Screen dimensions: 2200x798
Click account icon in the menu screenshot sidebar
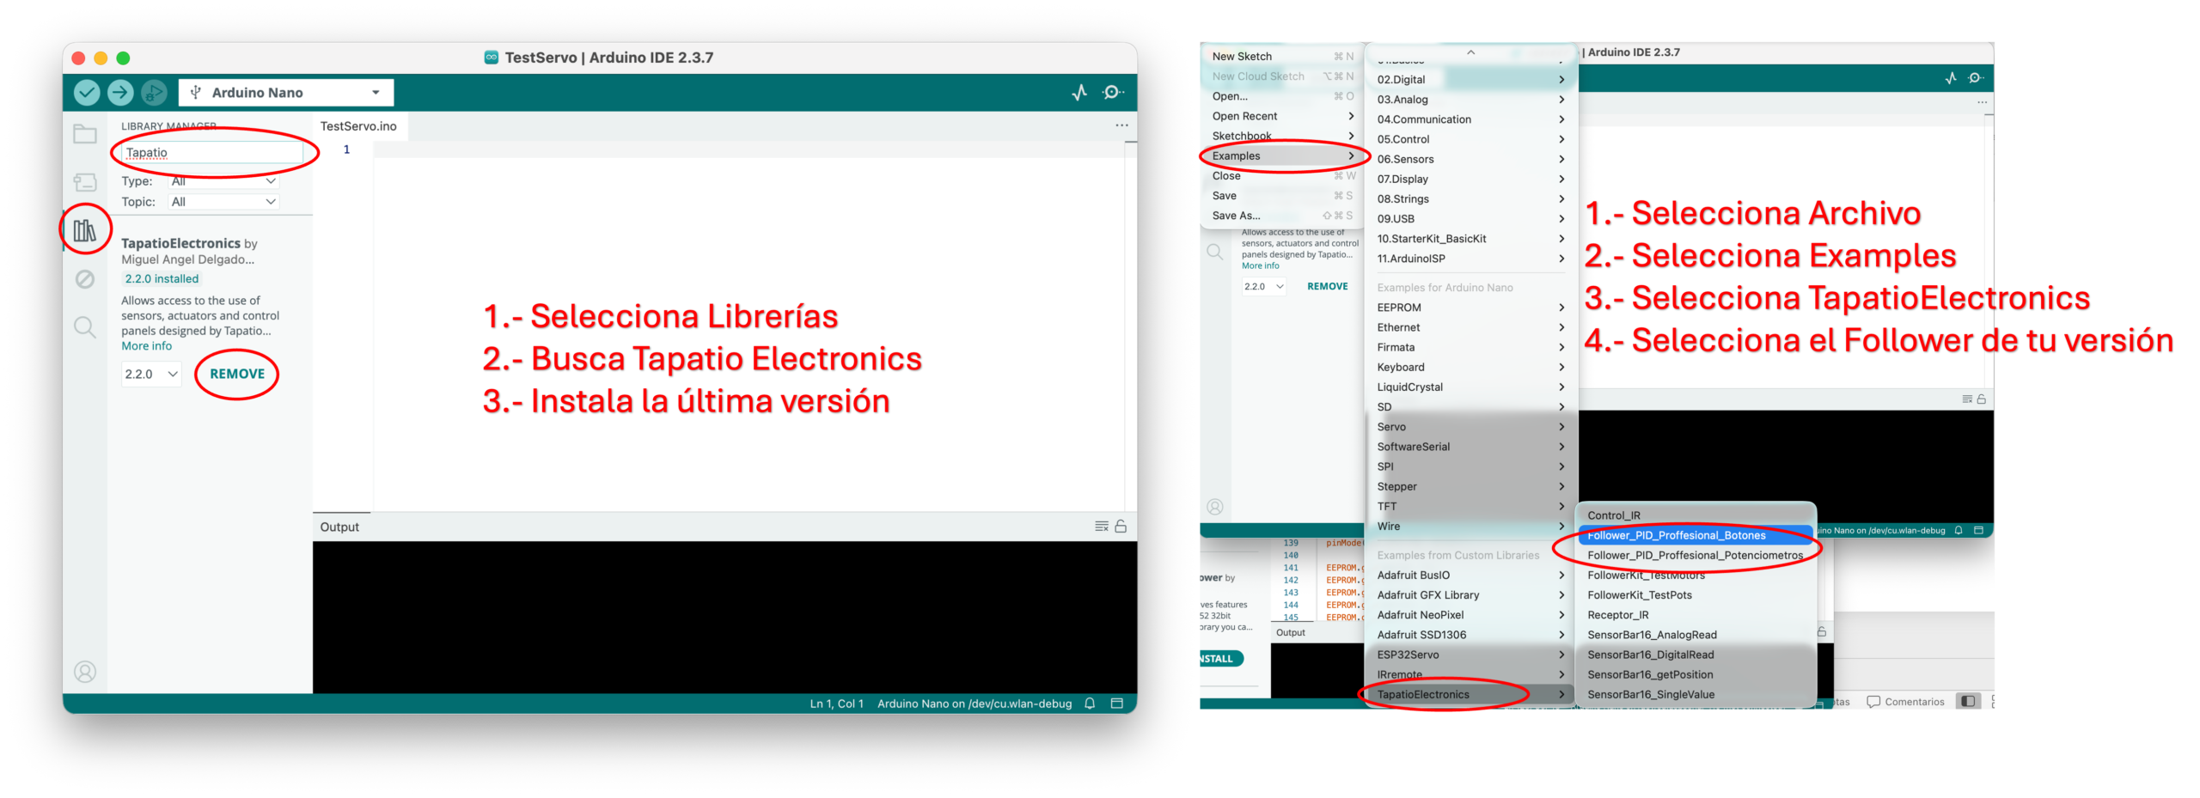click(x=1213, y=507)
